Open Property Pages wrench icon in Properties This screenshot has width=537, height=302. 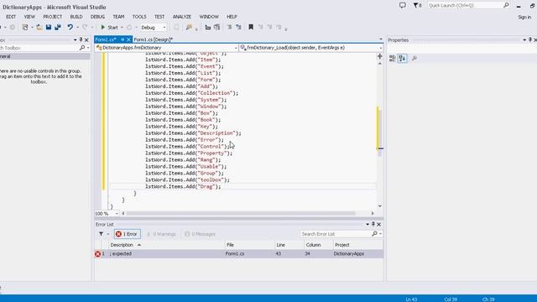coord(414,59)
